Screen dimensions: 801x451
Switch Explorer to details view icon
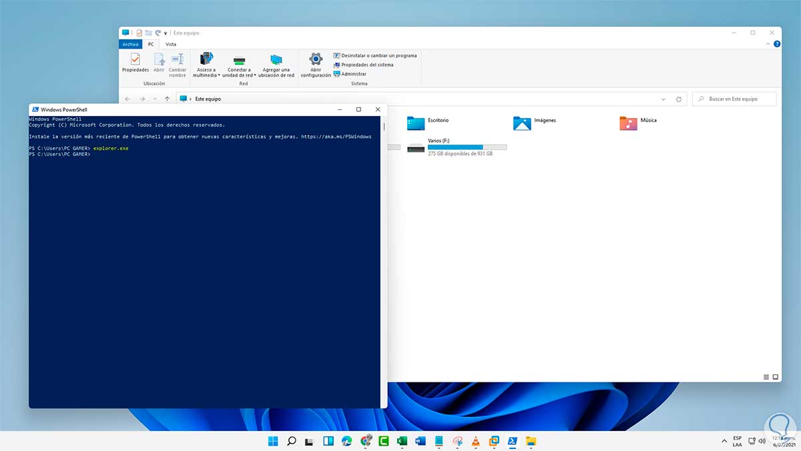766,377
